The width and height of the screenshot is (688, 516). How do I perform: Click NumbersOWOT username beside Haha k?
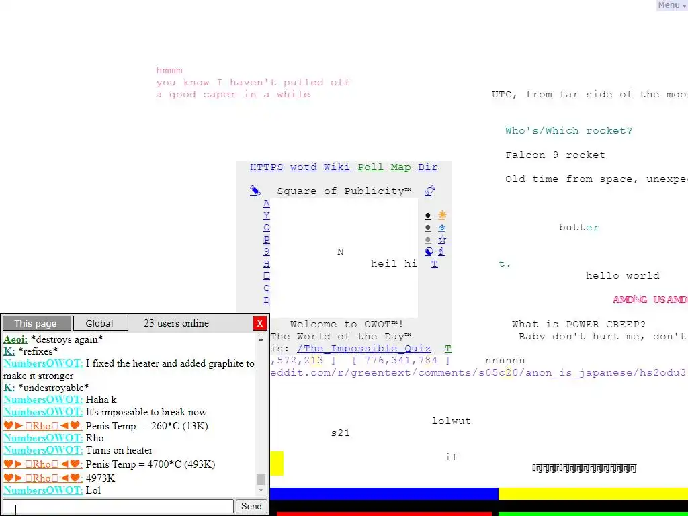tap(43, 400)
